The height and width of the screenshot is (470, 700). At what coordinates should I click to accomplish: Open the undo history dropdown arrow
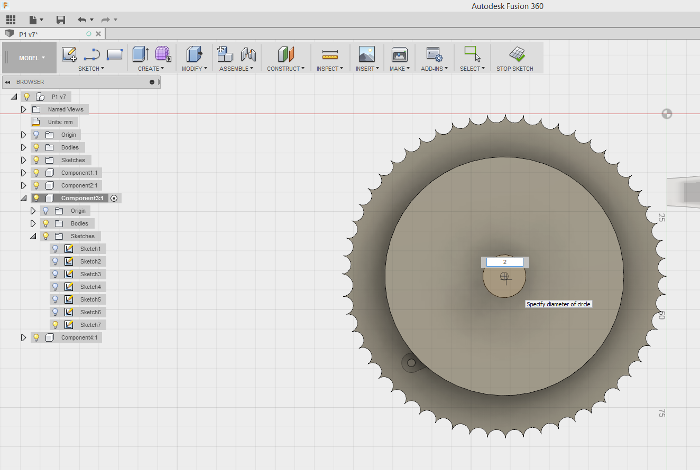coord(91,20)
